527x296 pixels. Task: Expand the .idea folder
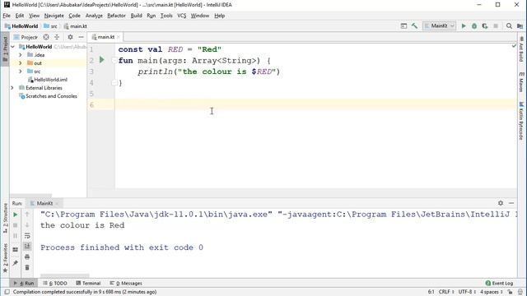click(20, 55)
